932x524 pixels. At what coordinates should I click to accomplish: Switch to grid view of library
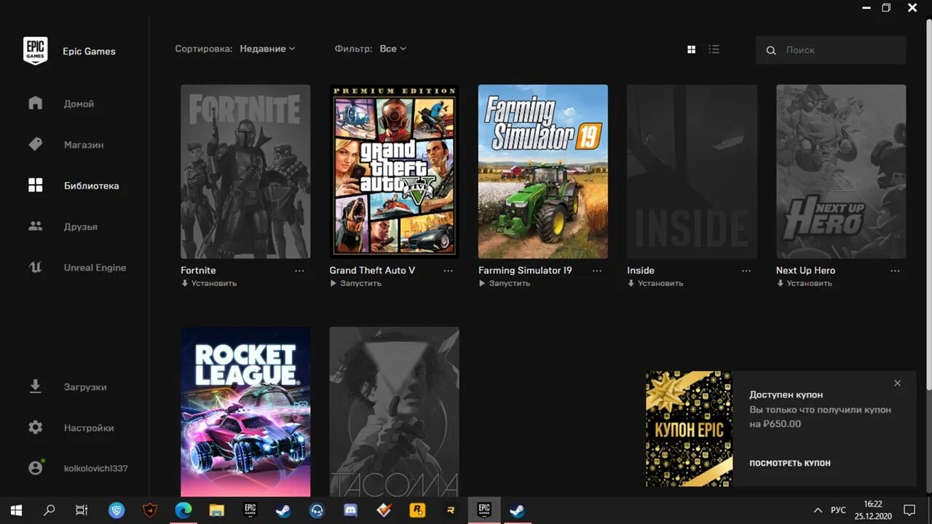coord(691,49)
